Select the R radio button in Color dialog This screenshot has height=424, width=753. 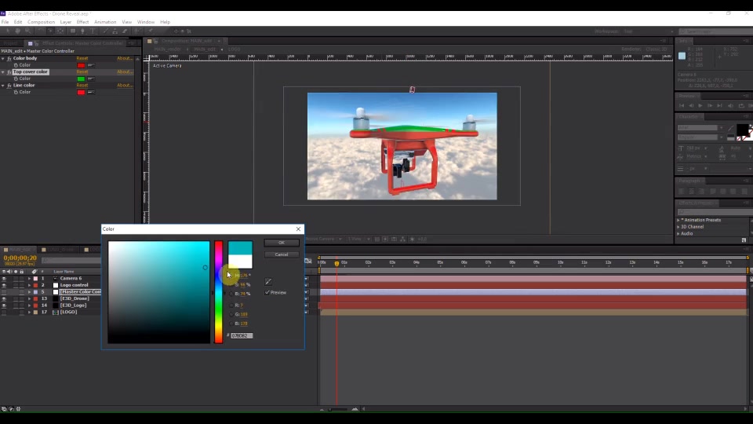pos(231,305)
